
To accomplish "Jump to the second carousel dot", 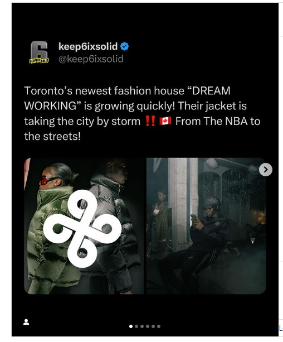I will pyautogui.click(x=136, y=326).
